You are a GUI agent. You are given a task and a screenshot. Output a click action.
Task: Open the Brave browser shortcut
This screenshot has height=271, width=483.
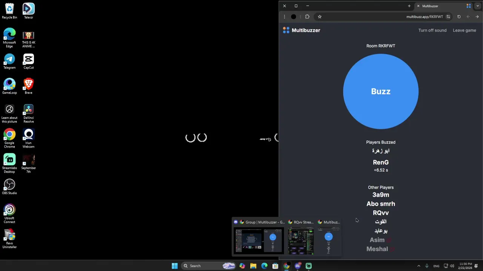[x=28, y=87]
